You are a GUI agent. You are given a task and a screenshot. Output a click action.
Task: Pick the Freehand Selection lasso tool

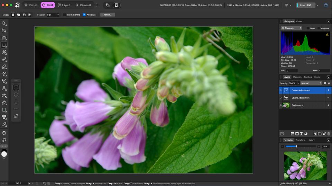(x=16, y=116)
